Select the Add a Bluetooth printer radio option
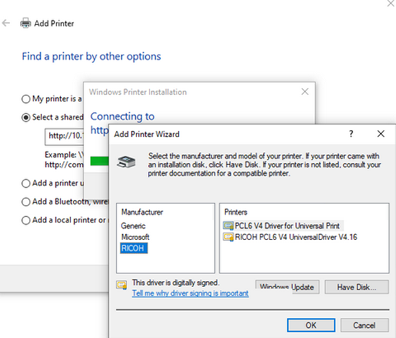The image size is (396, 338). [x=26, y=202]
